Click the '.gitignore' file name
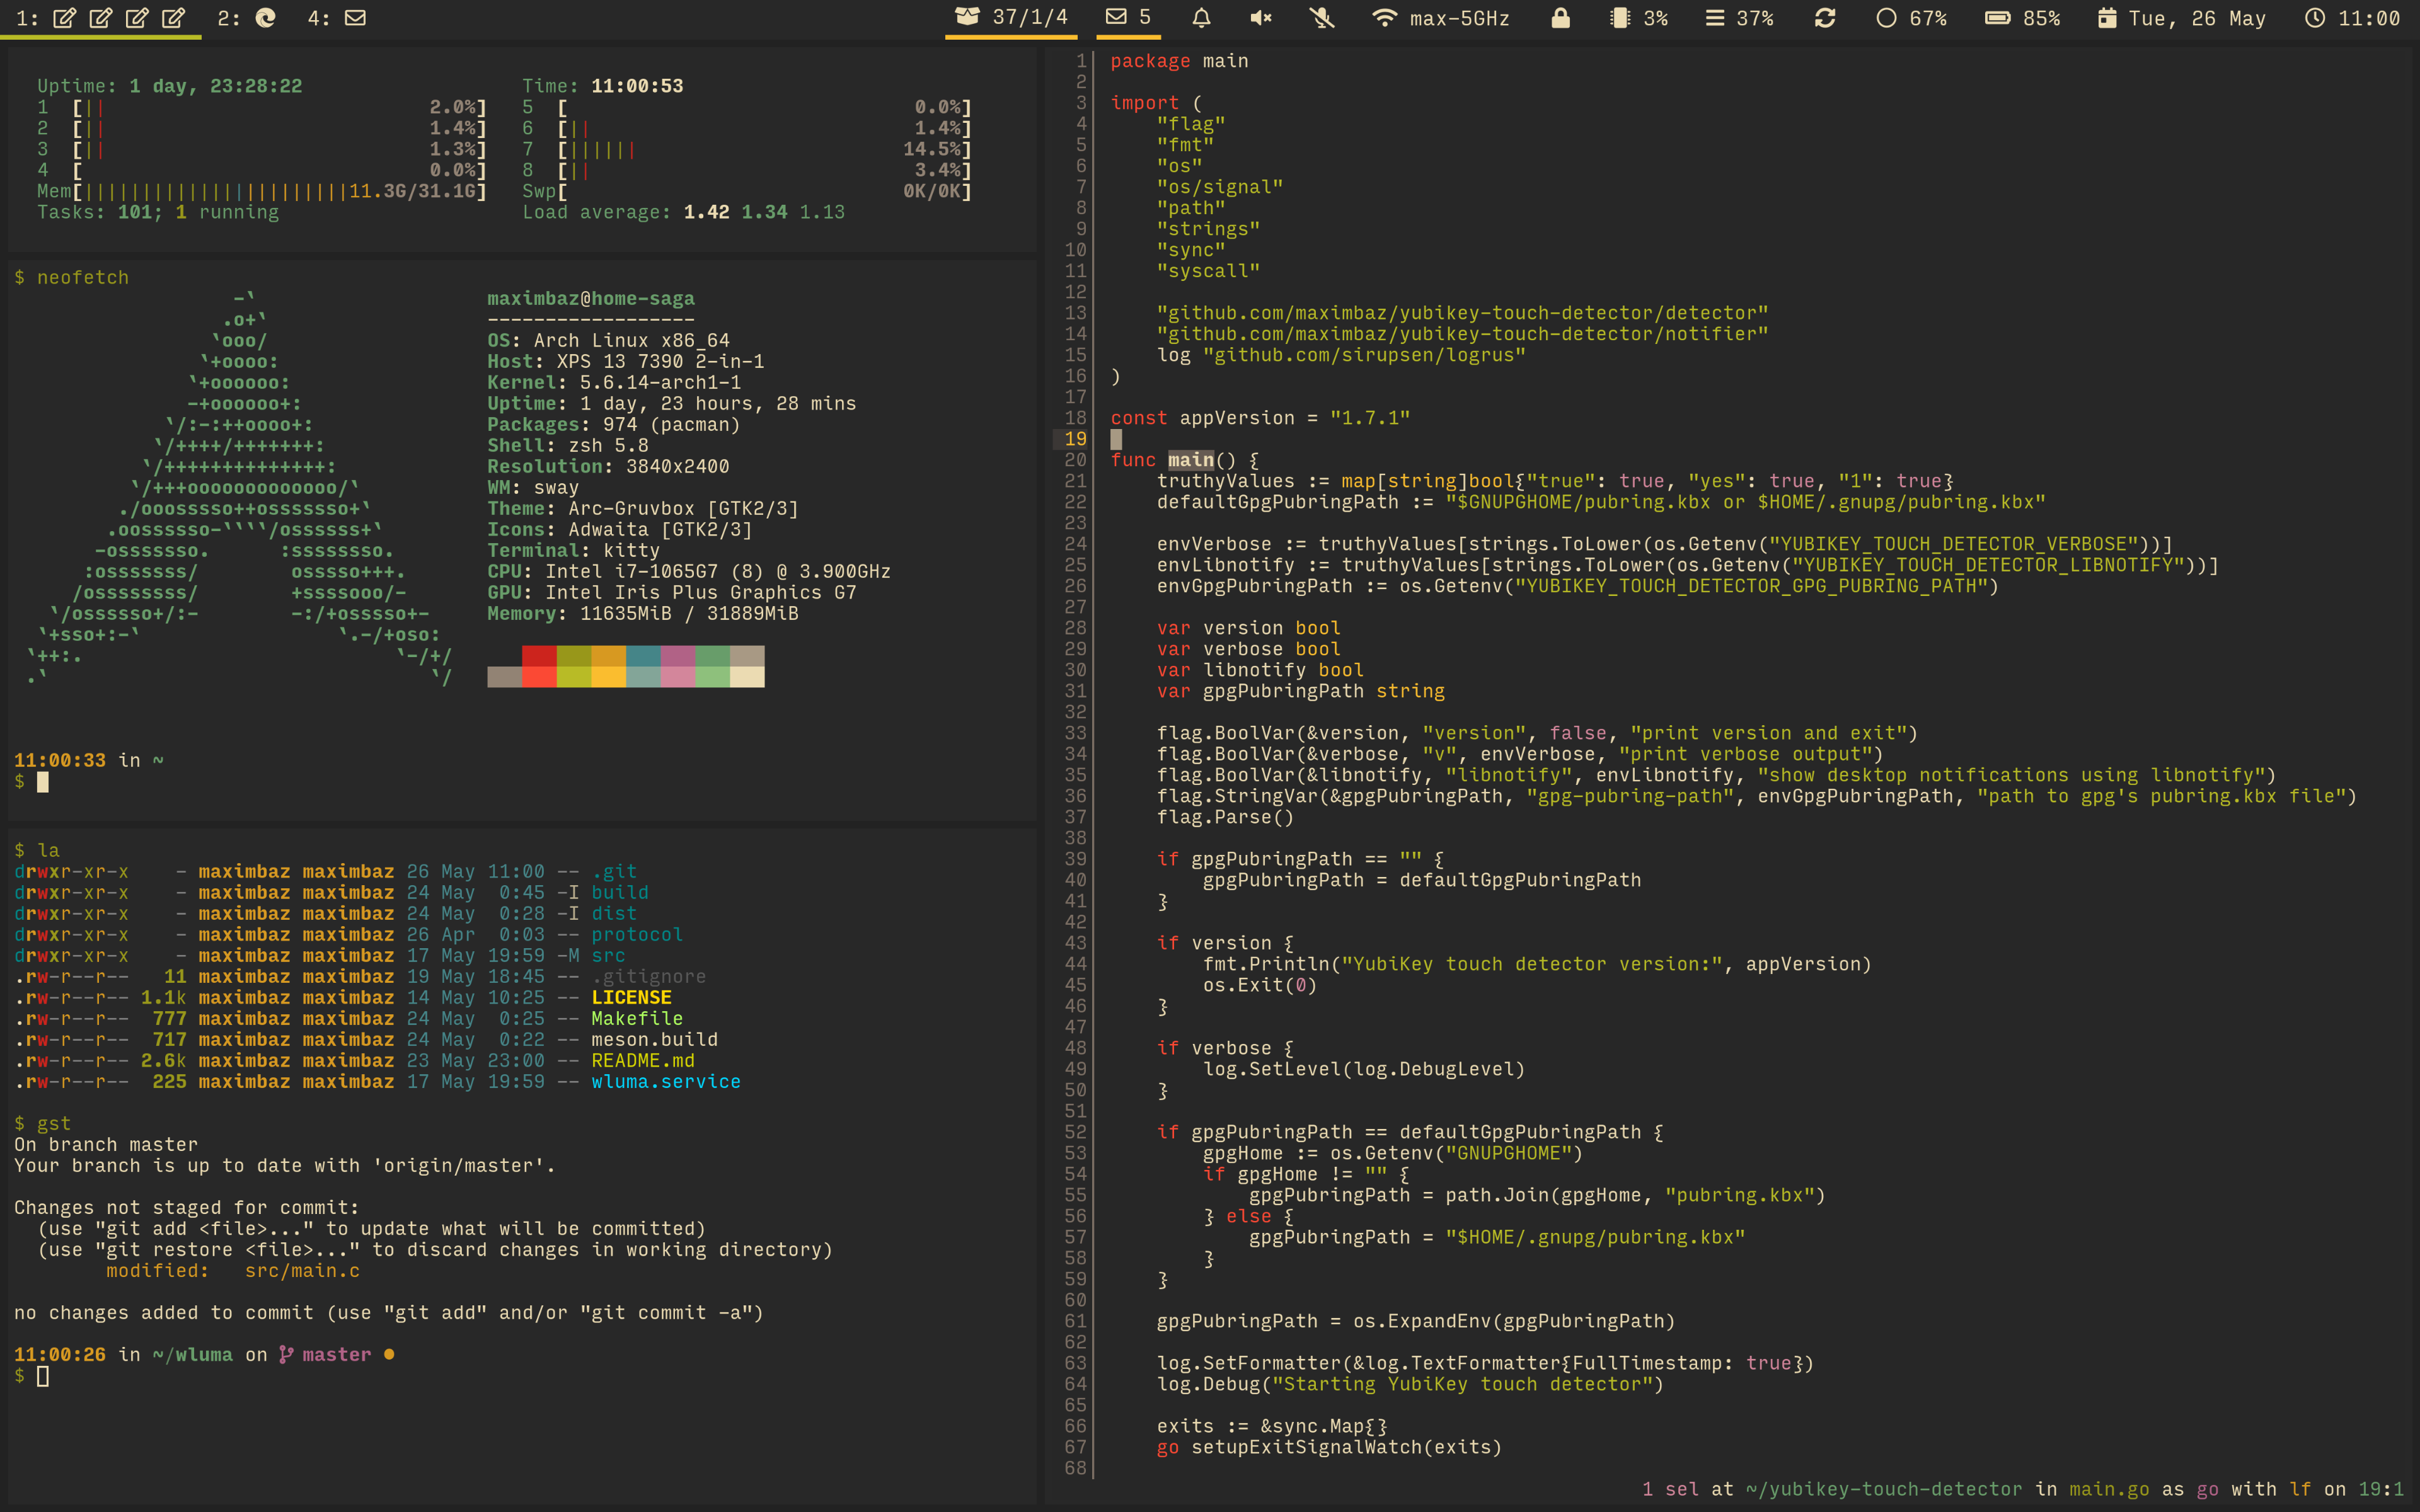 [x=649, y=976]
